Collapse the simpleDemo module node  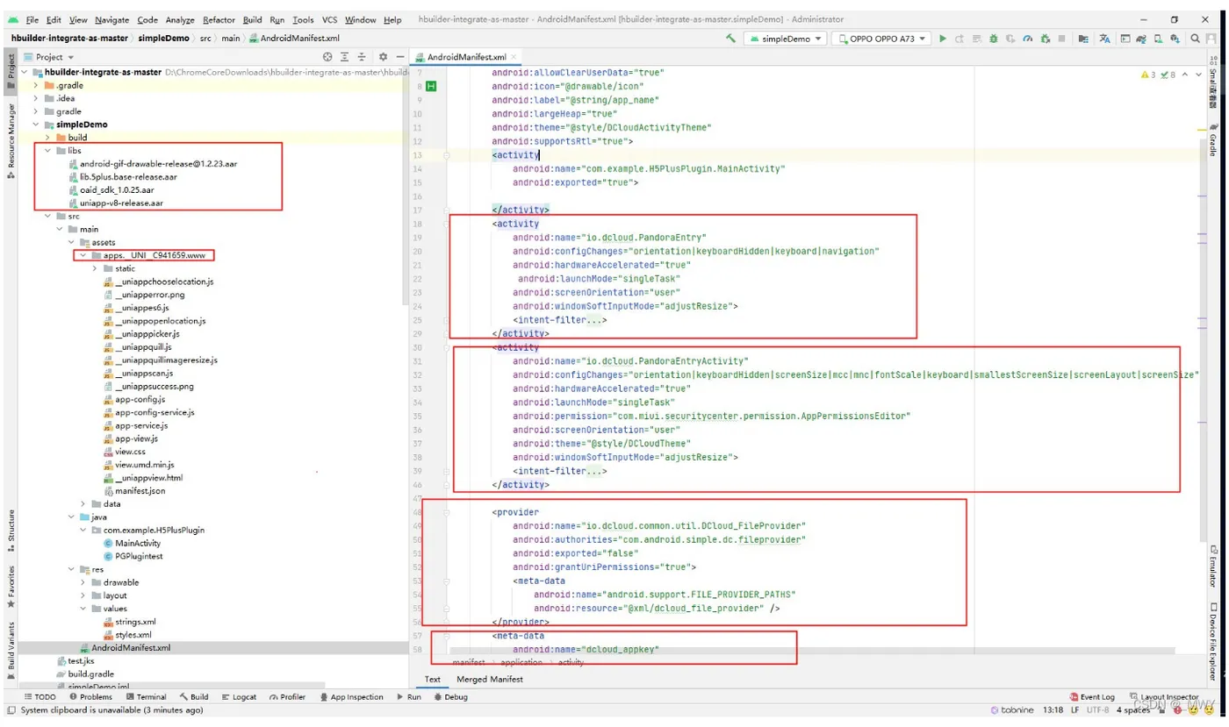[x=37, y=125]
